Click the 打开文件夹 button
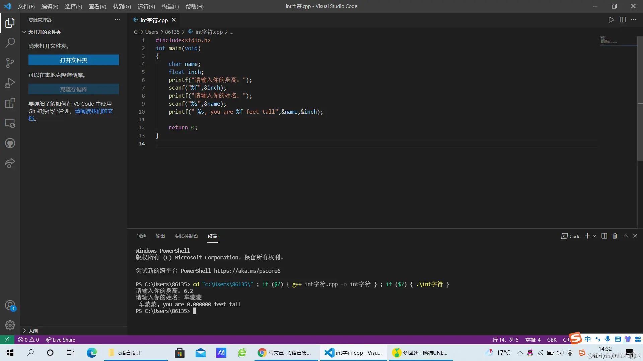The height and width of the screenshot is (361, 643). coord(73,60)
